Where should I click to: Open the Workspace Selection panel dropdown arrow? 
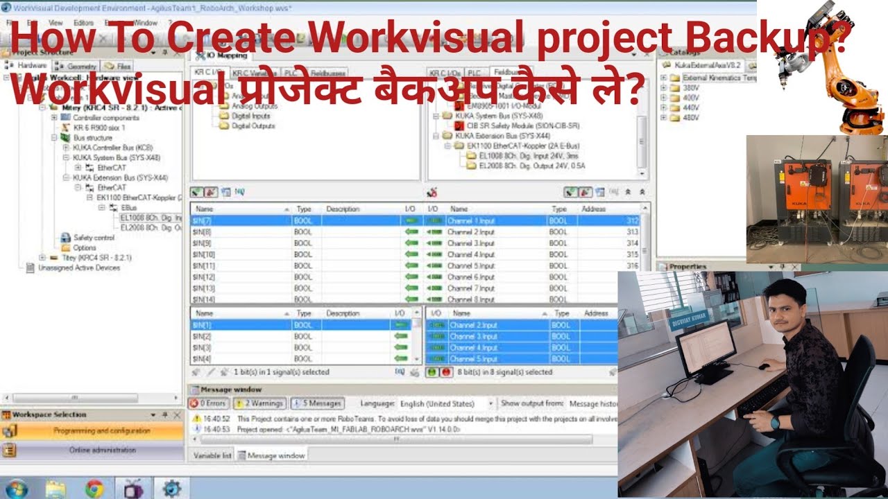[153, 414]
